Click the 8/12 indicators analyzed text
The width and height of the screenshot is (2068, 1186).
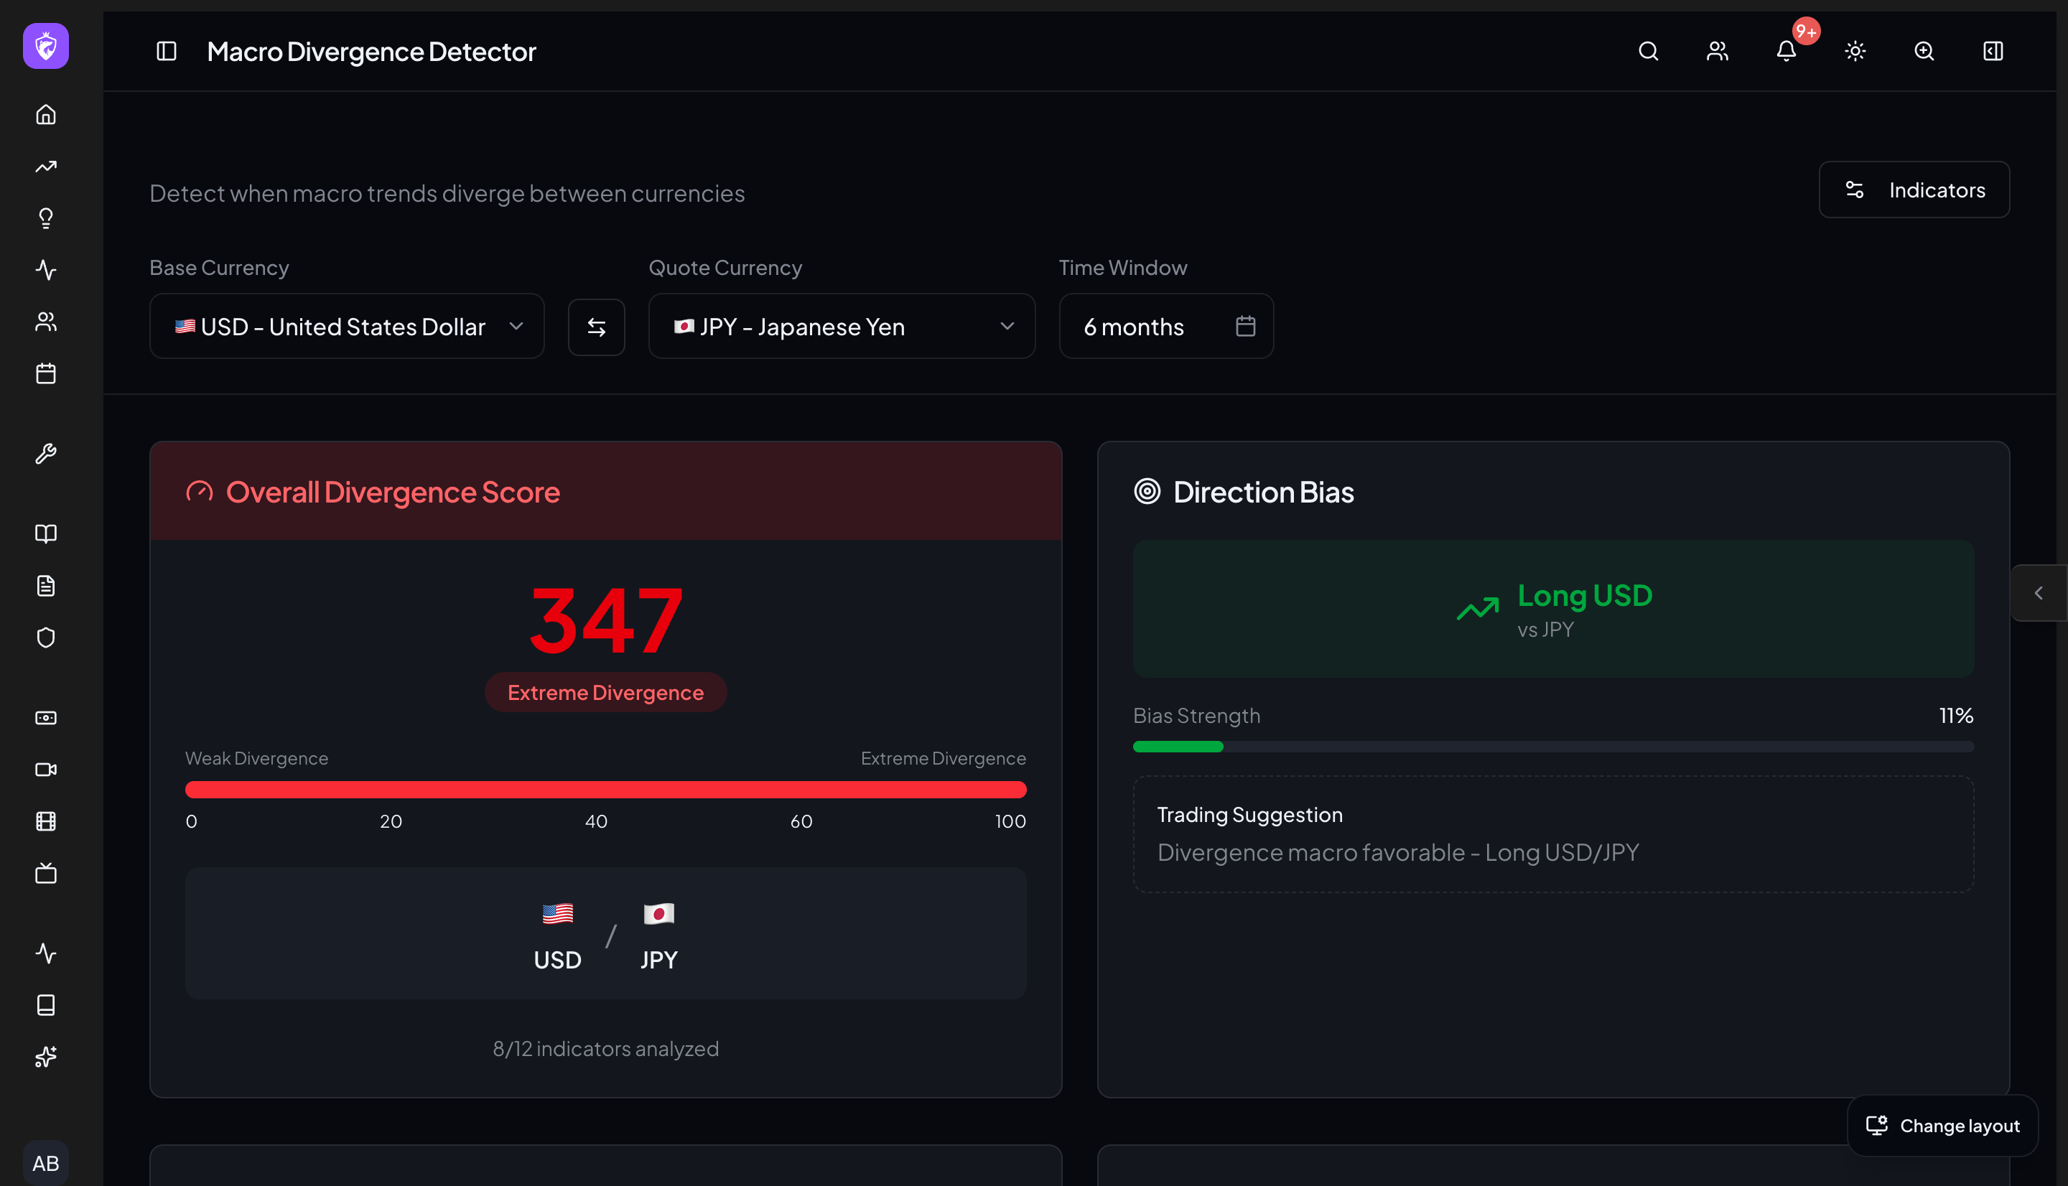[x=606, y=1049]
